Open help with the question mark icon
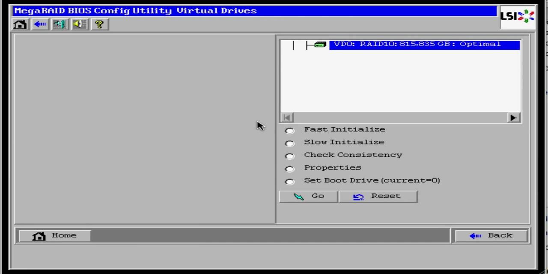548x274 pixels. click(x=99, y=24)
